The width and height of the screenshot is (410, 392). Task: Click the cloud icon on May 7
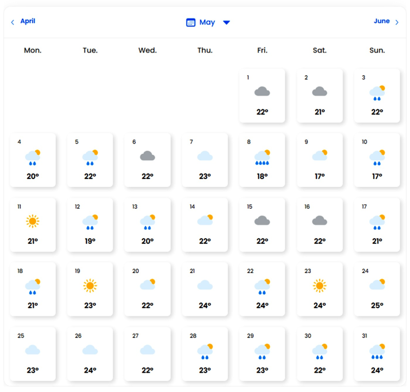pyautogui.click(x=205, y=156)
